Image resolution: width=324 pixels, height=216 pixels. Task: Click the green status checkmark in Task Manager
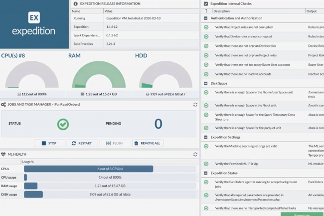coord(63,124)
